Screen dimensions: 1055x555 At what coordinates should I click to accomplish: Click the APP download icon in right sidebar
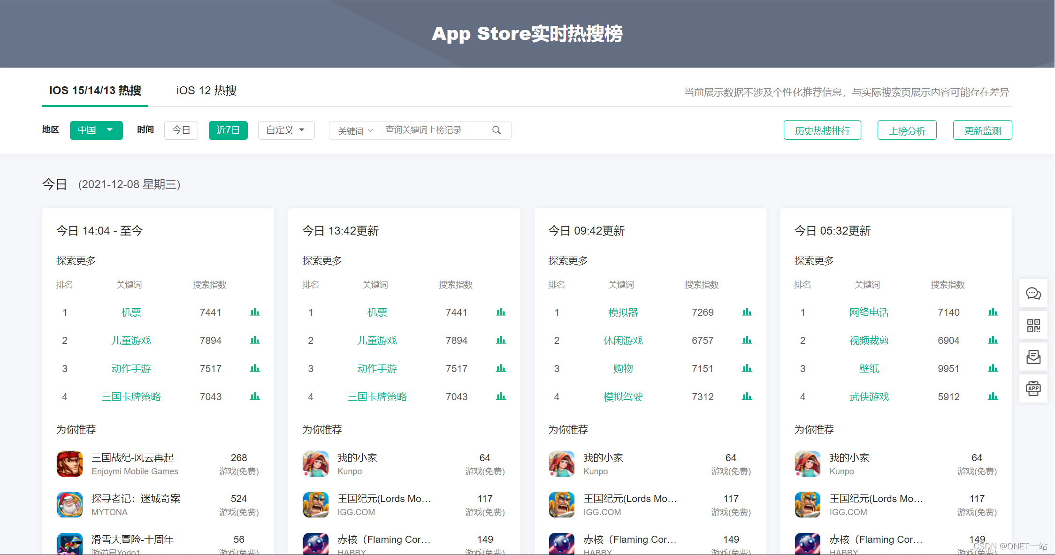click(x=1033, y=388)
